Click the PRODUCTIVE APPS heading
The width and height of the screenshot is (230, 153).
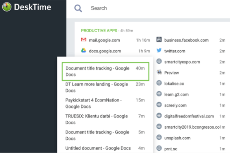(99, 31)
